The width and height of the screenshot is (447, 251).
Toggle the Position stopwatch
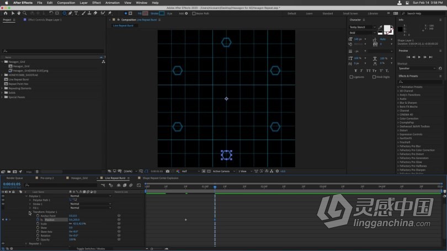(38, 220)
